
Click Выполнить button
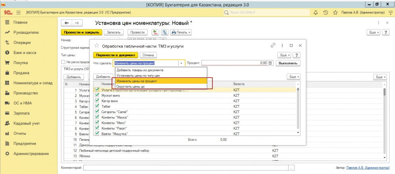[x=288, y=63]
